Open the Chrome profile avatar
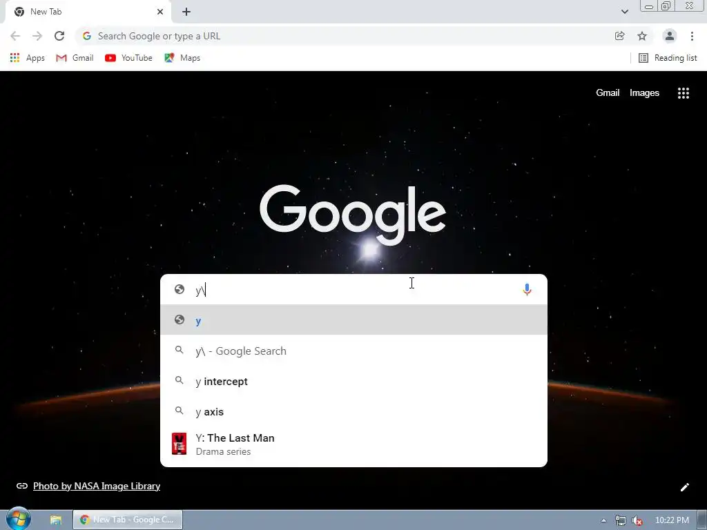 [670, 36]
